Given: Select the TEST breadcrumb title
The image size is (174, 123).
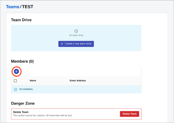Looking at the screenshot, I should click(27, 7).
